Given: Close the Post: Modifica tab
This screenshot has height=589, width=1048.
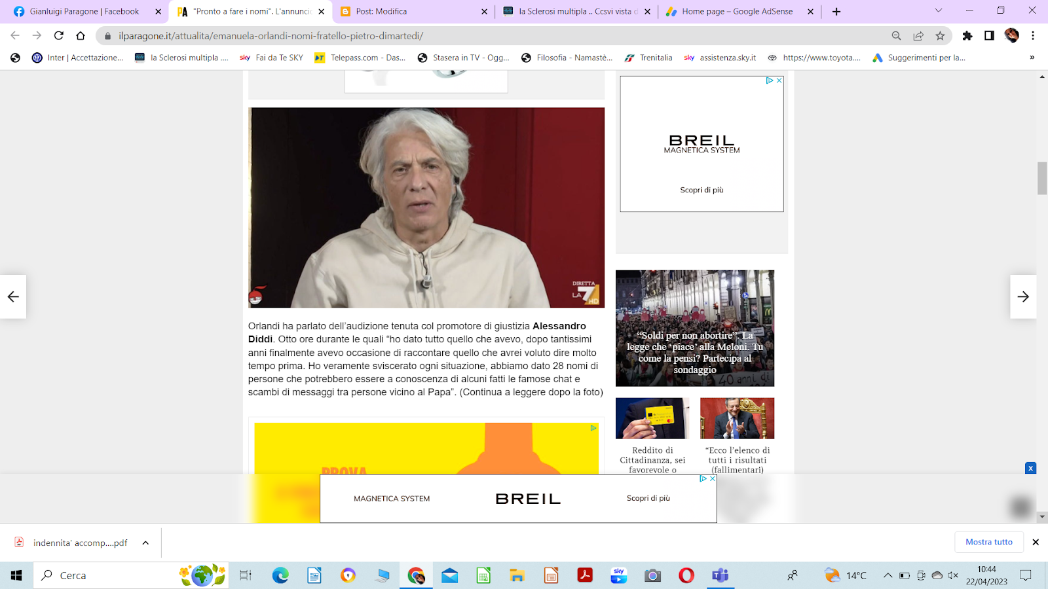Looking at the screenshot, I should [484, 11].
